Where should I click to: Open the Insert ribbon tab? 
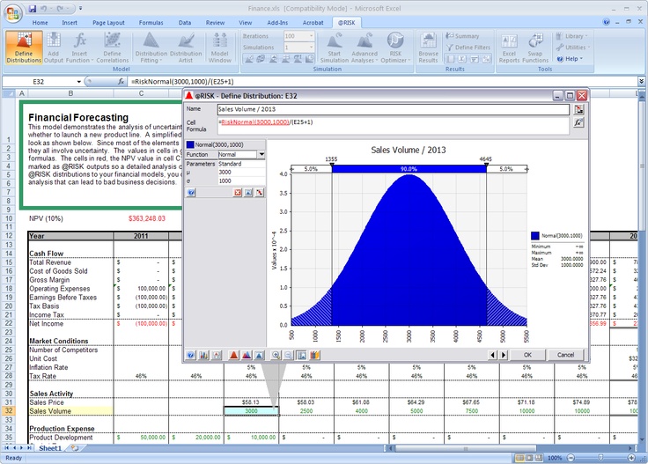[x=70, y=23]
